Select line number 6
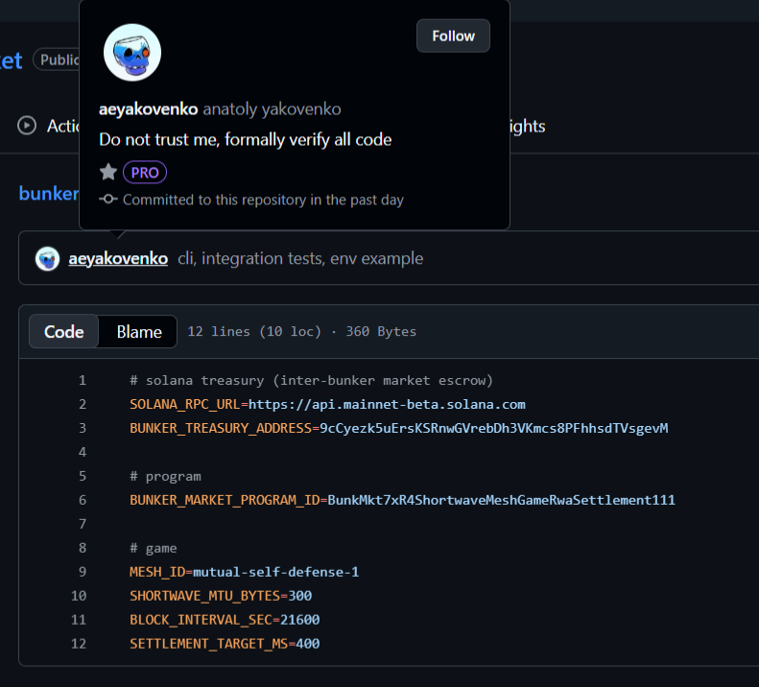Viewport: 759px width, 687px height. point(83,500)
